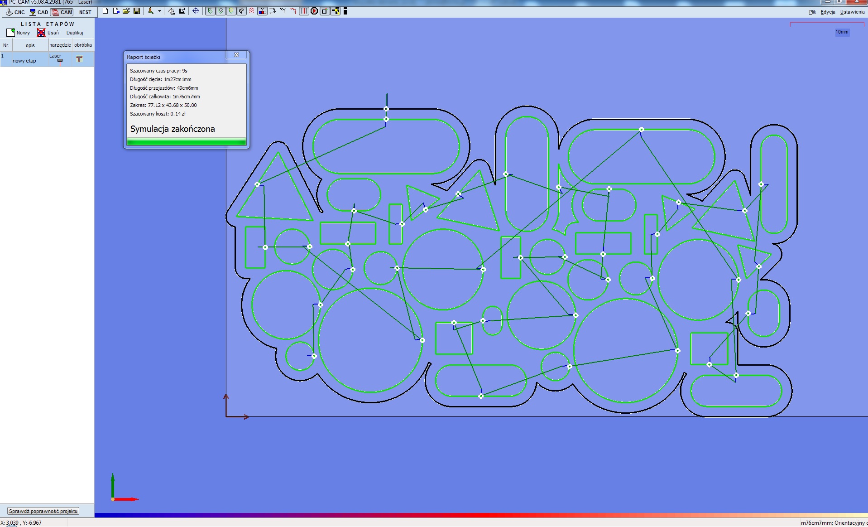Click 'Szacowany czas pracy: 9s' text
The width and height of the screenshot is (868, 527).
[158, 71]
